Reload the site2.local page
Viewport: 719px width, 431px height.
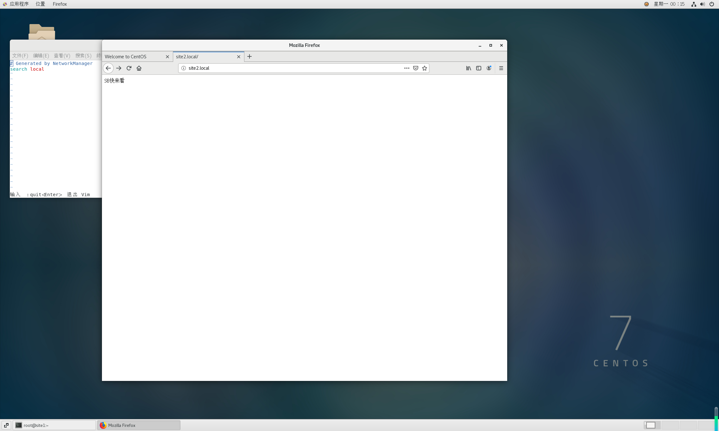coord(129,68)
